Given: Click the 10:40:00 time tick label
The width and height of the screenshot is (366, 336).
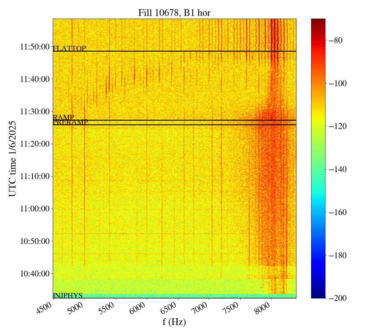Looking at the screenshot, I should click(34, 273).
